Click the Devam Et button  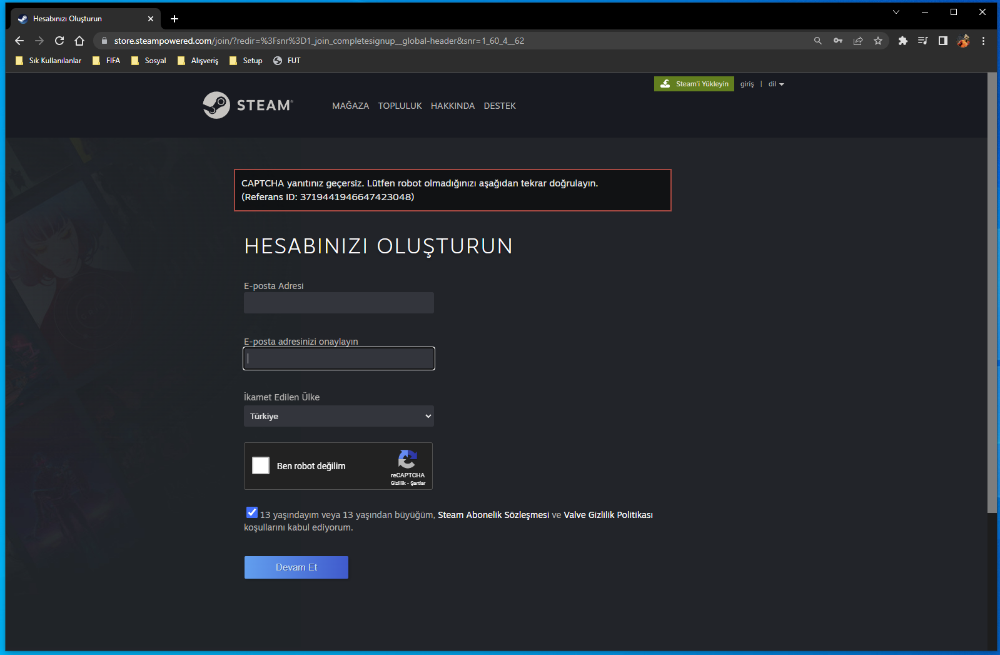pyautogui.click(x=296, y=567)
